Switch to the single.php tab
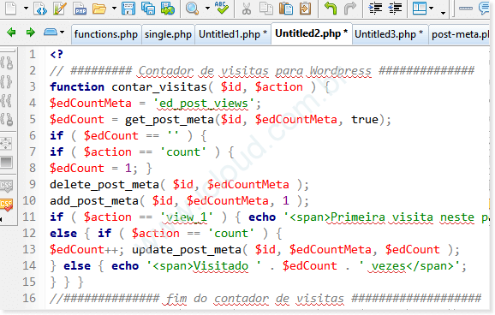 (168, 34)
